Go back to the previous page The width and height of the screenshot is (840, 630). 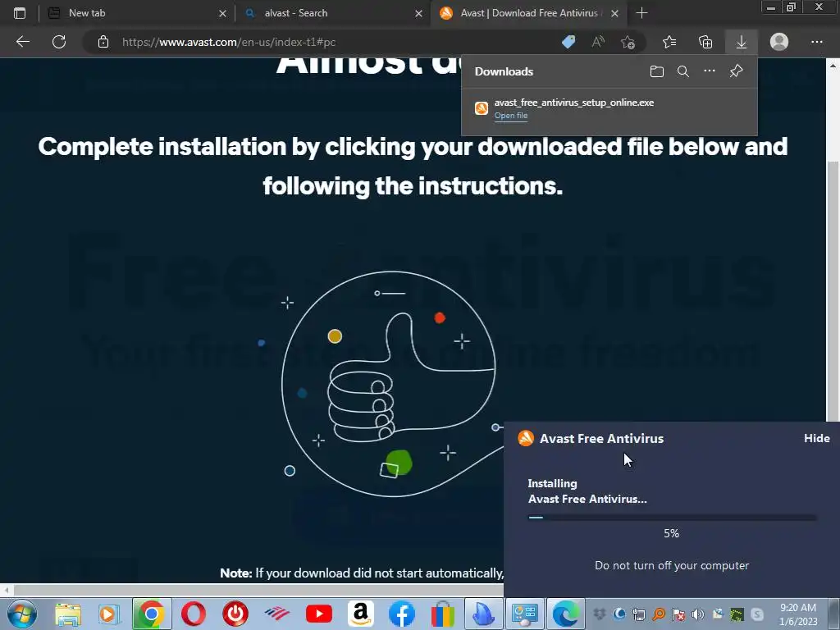[x=22, y=42]
